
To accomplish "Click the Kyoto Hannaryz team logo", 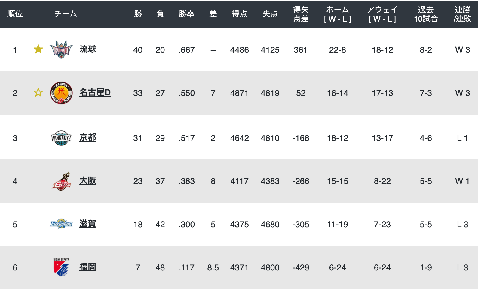I will pos(61,138).
